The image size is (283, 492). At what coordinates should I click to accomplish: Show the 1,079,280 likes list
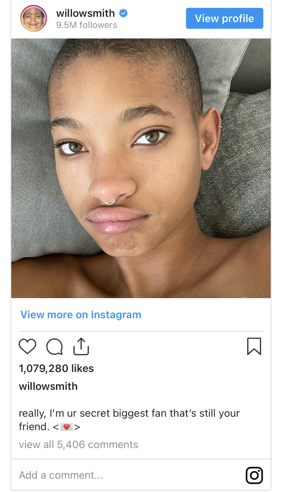(56, 368)
